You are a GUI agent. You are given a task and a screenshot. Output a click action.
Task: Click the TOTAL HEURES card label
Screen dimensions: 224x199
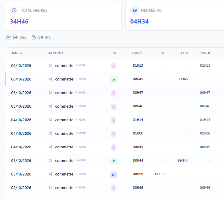[x=34, y=11]
